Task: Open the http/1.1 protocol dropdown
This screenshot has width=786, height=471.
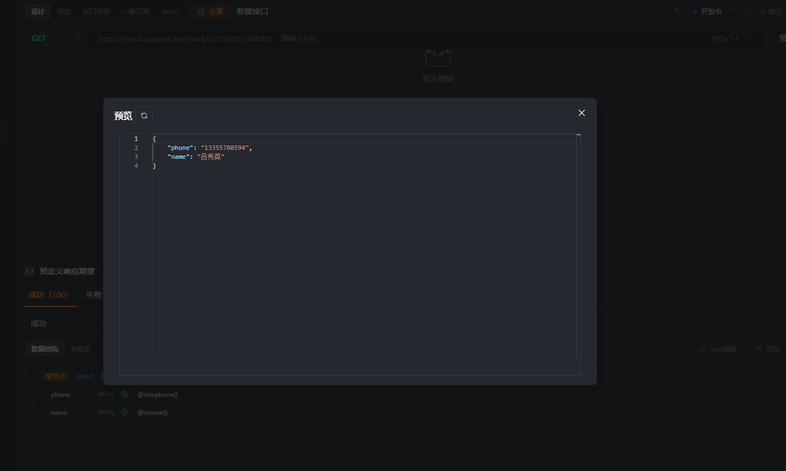Action: (x=732, y=38)
